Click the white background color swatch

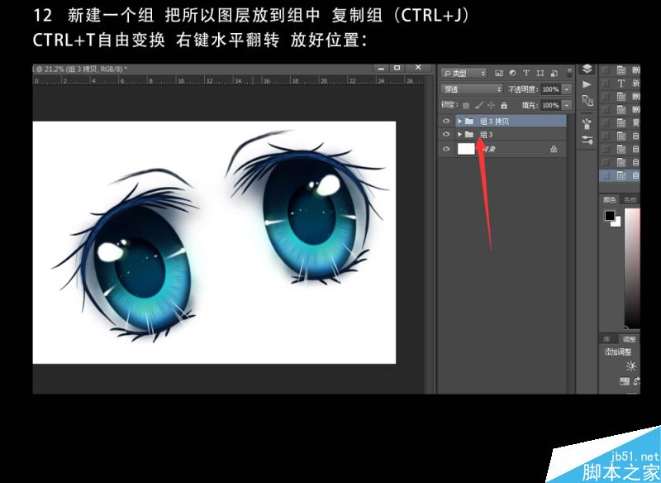tap(617, 222)
